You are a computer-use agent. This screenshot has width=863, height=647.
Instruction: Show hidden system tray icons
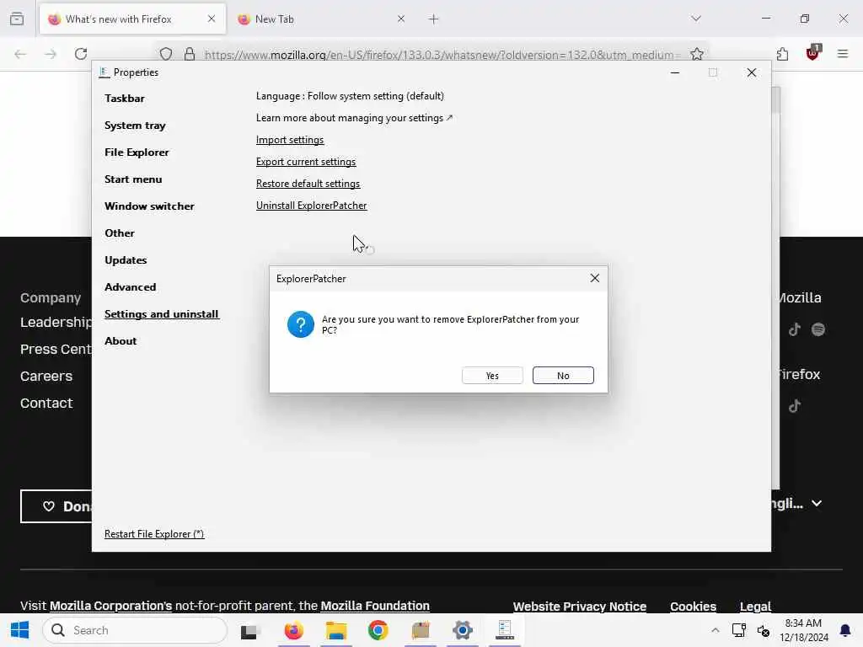pos(715,630)
